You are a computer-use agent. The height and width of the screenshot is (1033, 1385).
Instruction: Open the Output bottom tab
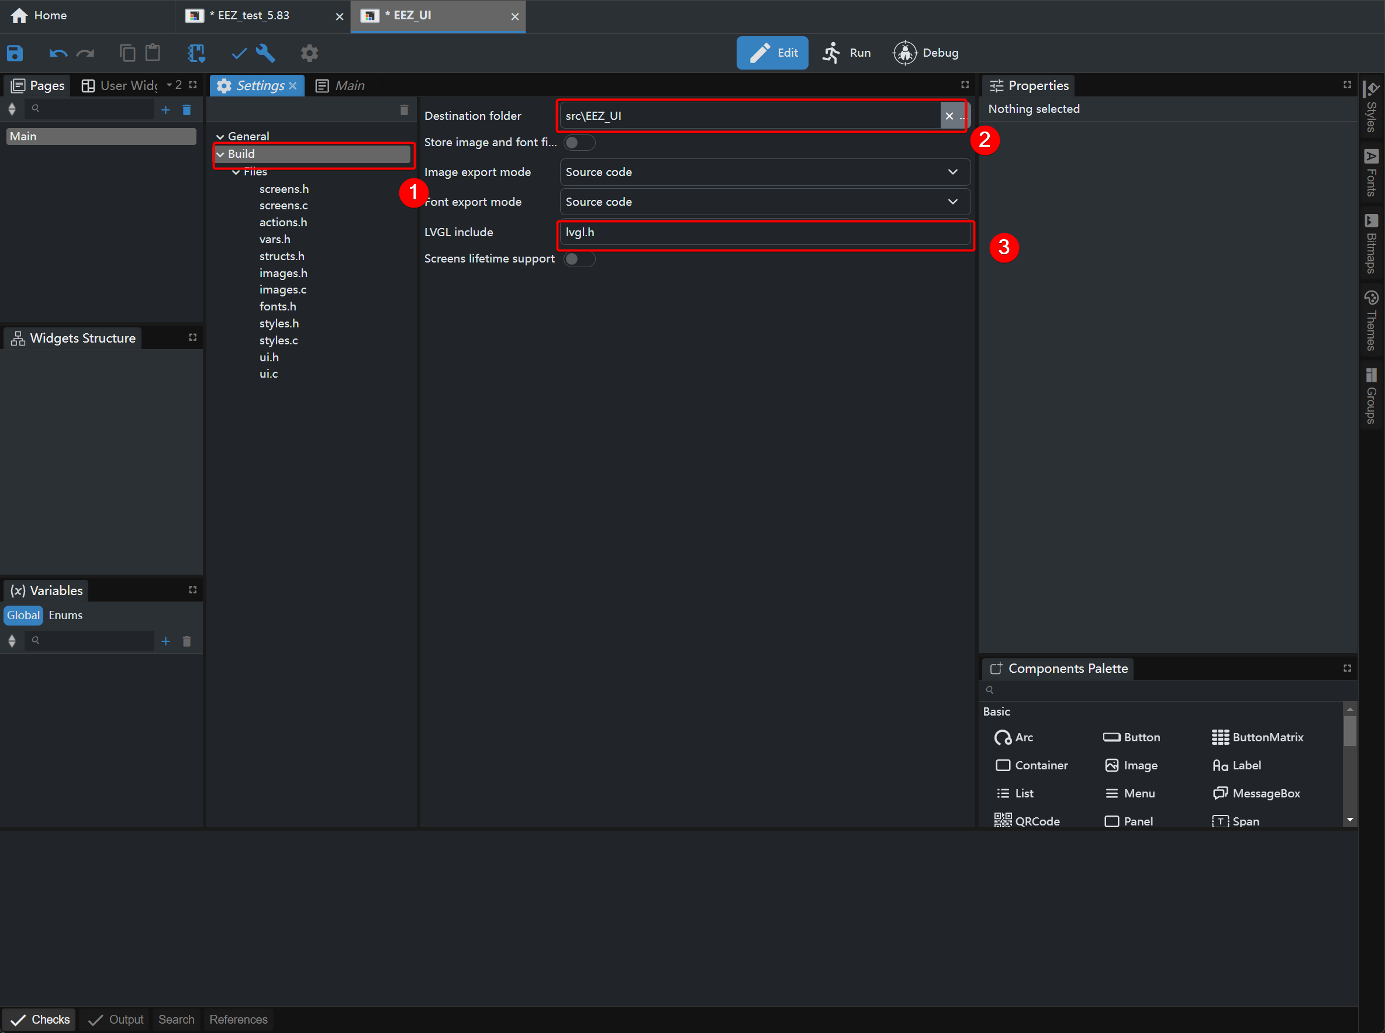[x=117, y=1020]
